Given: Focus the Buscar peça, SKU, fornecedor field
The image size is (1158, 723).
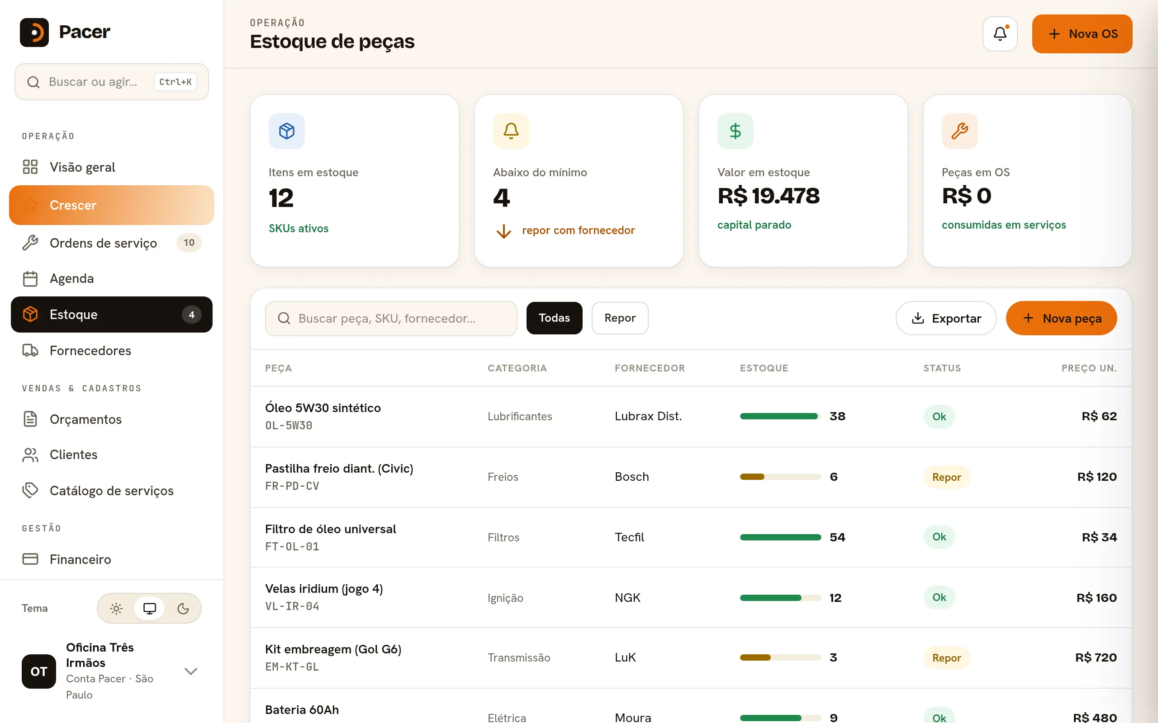Looking at the screenshot, I should pyautogui.click(x=391, y=319).
